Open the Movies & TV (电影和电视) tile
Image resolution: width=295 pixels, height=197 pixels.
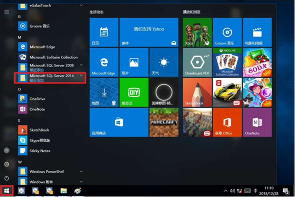click(257, 32)
